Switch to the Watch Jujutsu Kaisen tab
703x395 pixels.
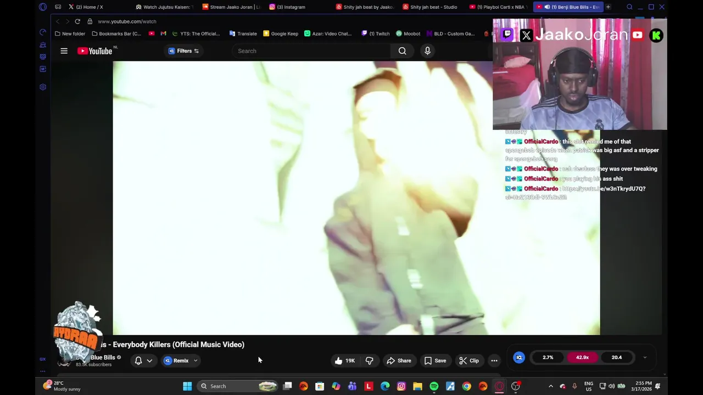click(x=165, y=7)
